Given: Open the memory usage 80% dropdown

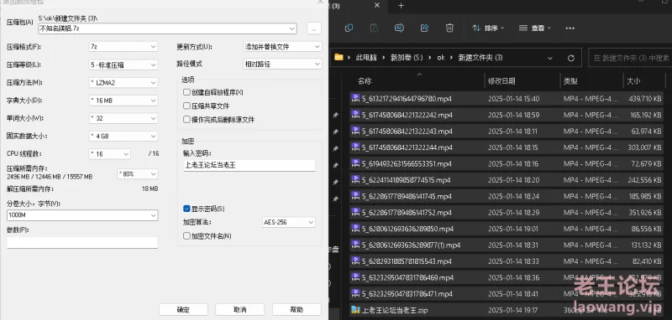Looking at the screenshot, I should [137, 174].
